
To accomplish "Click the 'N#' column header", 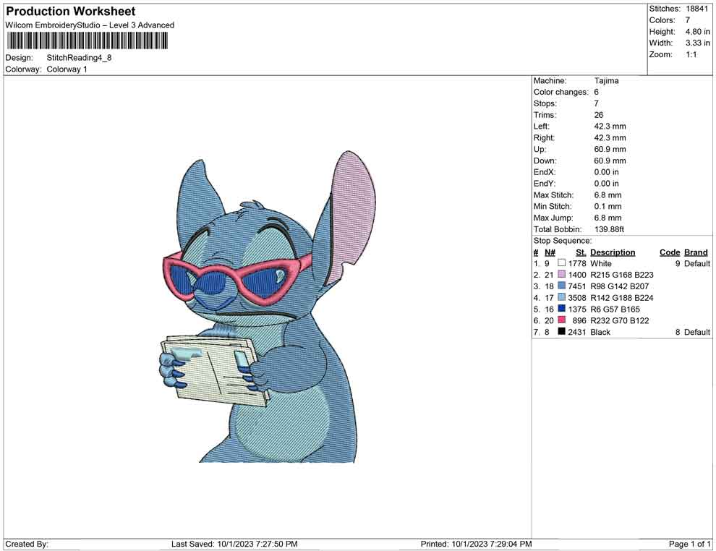I will [x=550, y=252].
